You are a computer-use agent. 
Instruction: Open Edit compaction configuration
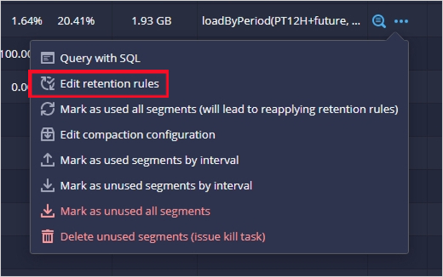(138, 135)
